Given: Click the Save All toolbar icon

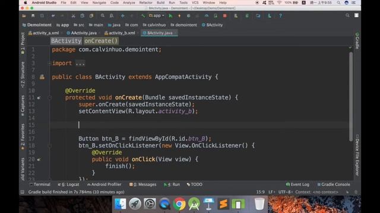Looking at the screenshot, I should tap(33, 16).
